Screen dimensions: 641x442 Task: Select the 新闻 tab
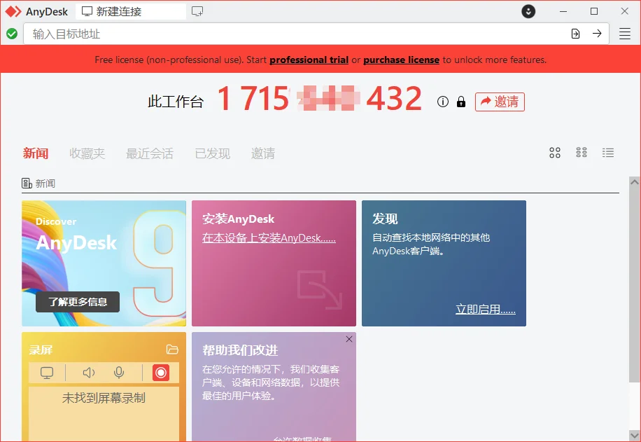point(36,153)
